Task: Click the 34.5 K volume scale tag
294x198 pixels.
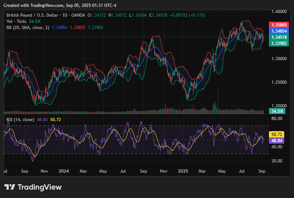Action: pos(277,111)
